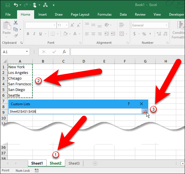Apply Accounting Number Format dollar sign

coord(134,34)
